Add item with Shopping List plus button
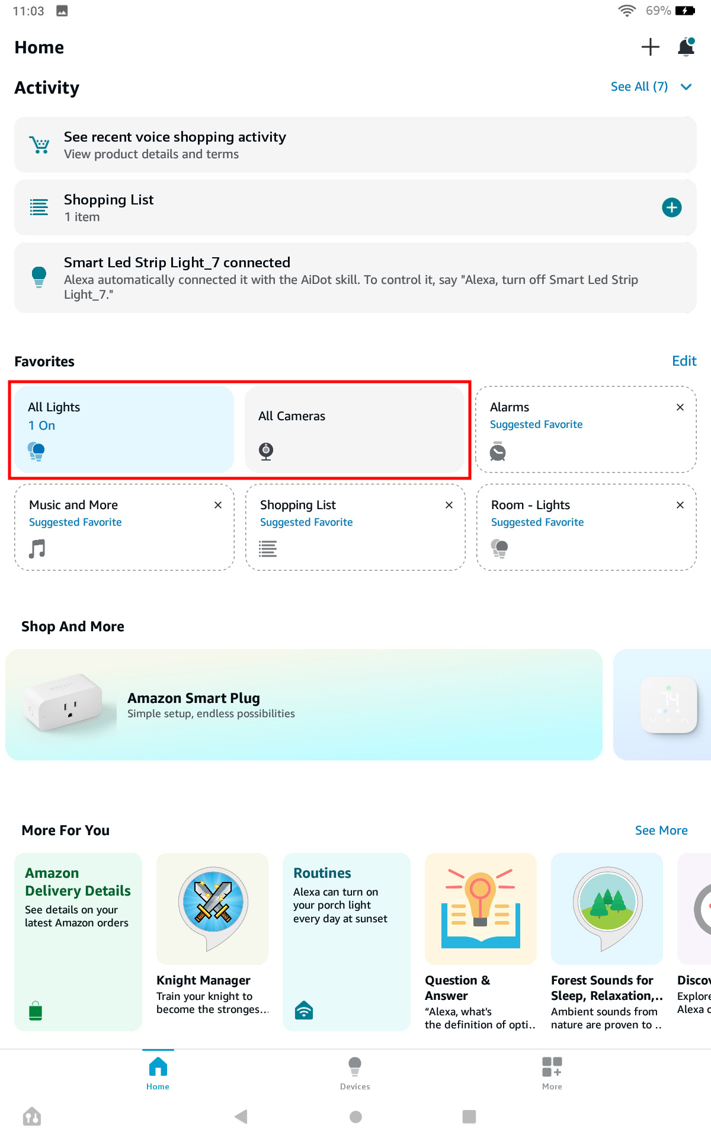This screenshot has height=1138, width=711. pos(671,207)
